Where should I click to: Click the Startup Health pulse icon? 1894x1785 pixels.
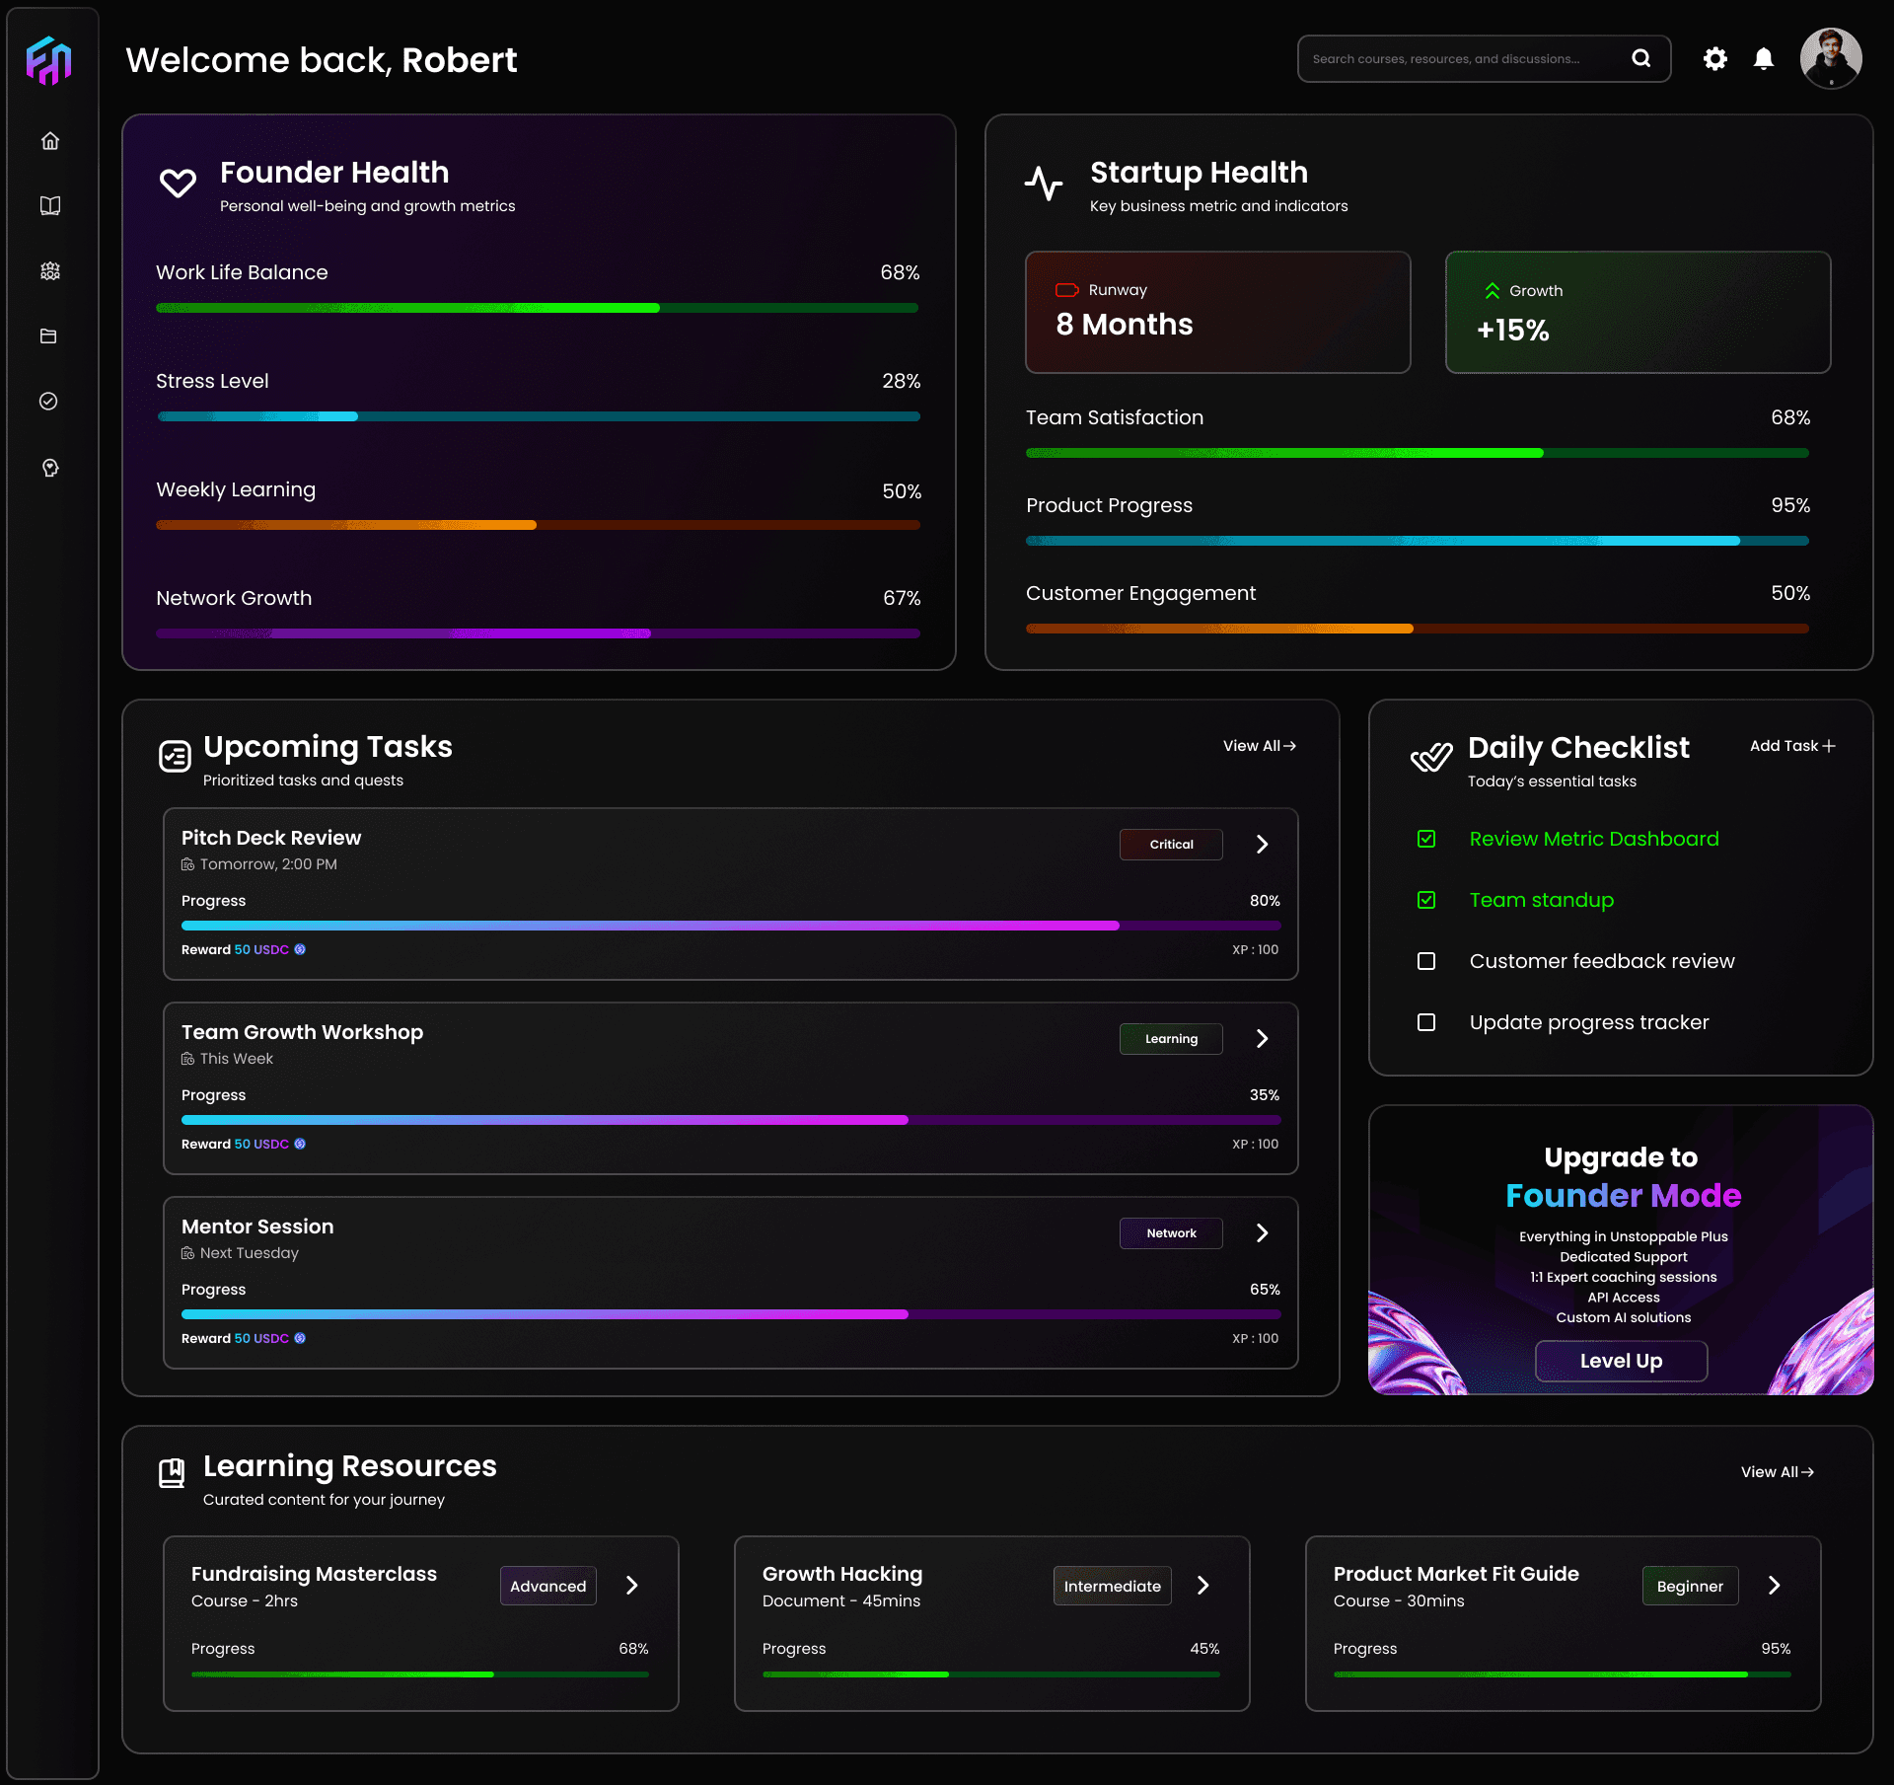pyautogui.click(x=1045, y=182)
